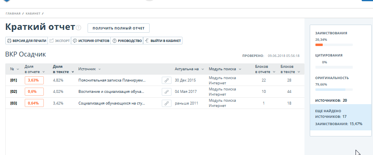Image resolution: width=373 pixels, height=155 pixels.
Task: Click Версия для печати printer button
Action: (x=27, y=41)
